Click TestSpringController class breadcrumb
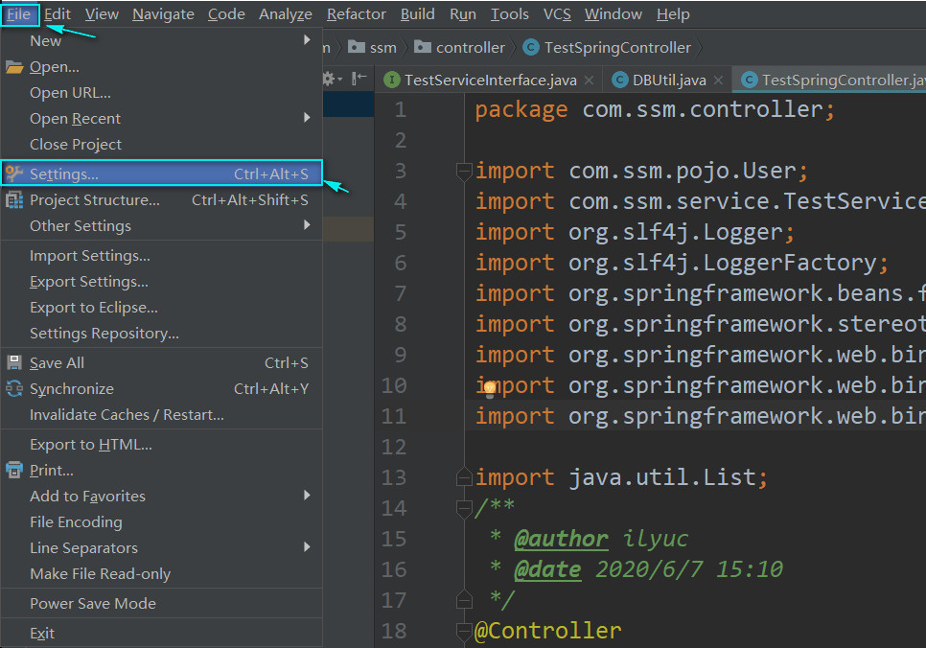 (607, 47)
